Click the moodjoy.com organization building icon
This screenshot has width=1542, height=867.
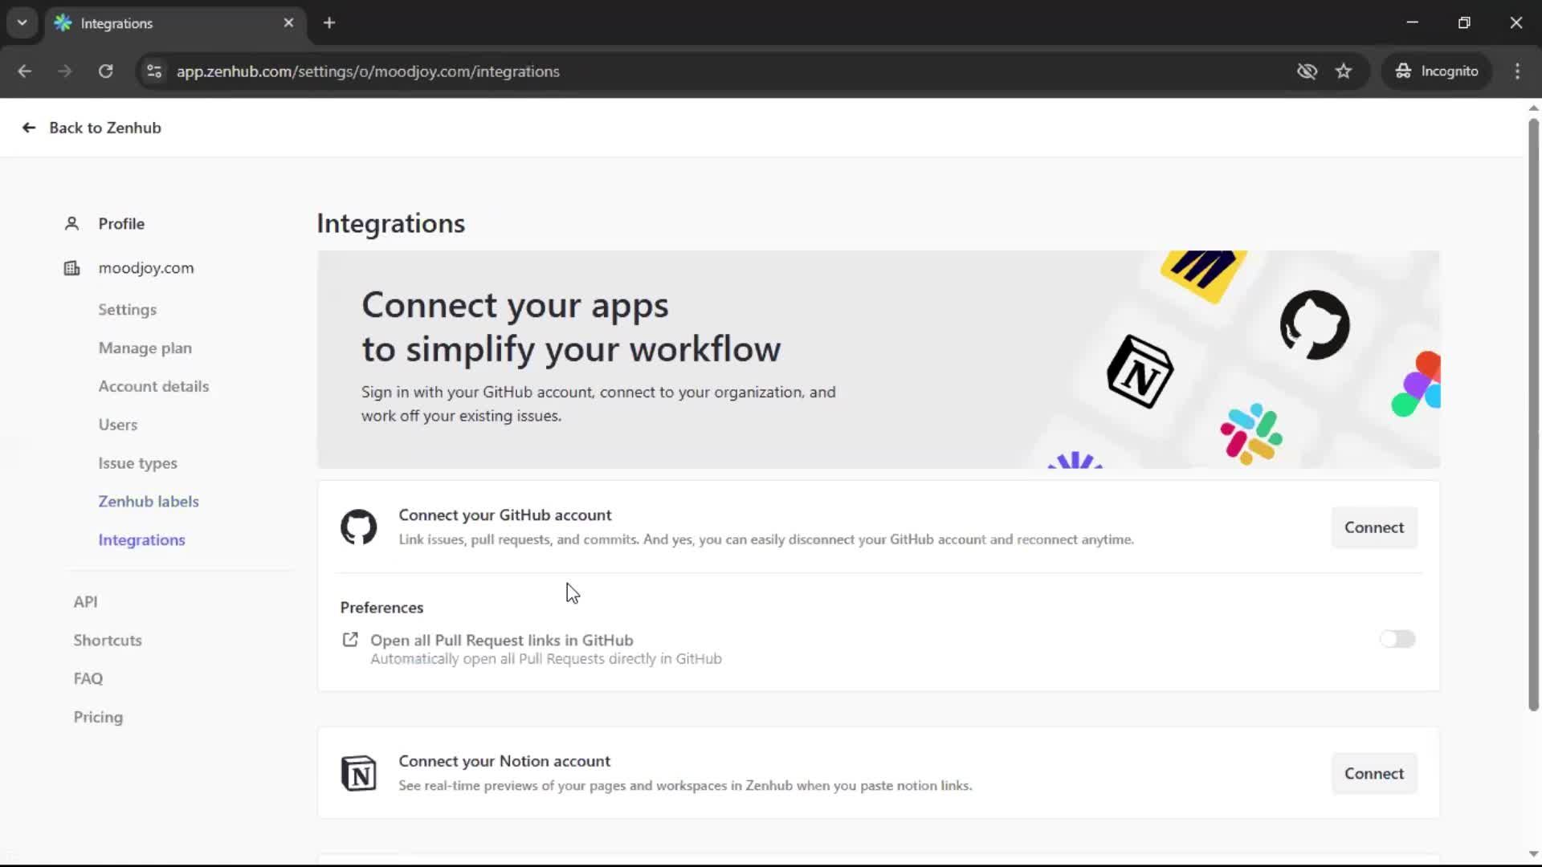tap(71, 268)
